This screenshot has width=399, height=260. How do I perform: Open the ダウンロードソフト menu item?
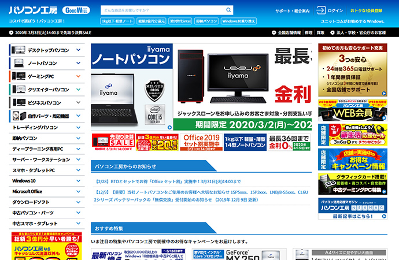click(x=47, y=202)
